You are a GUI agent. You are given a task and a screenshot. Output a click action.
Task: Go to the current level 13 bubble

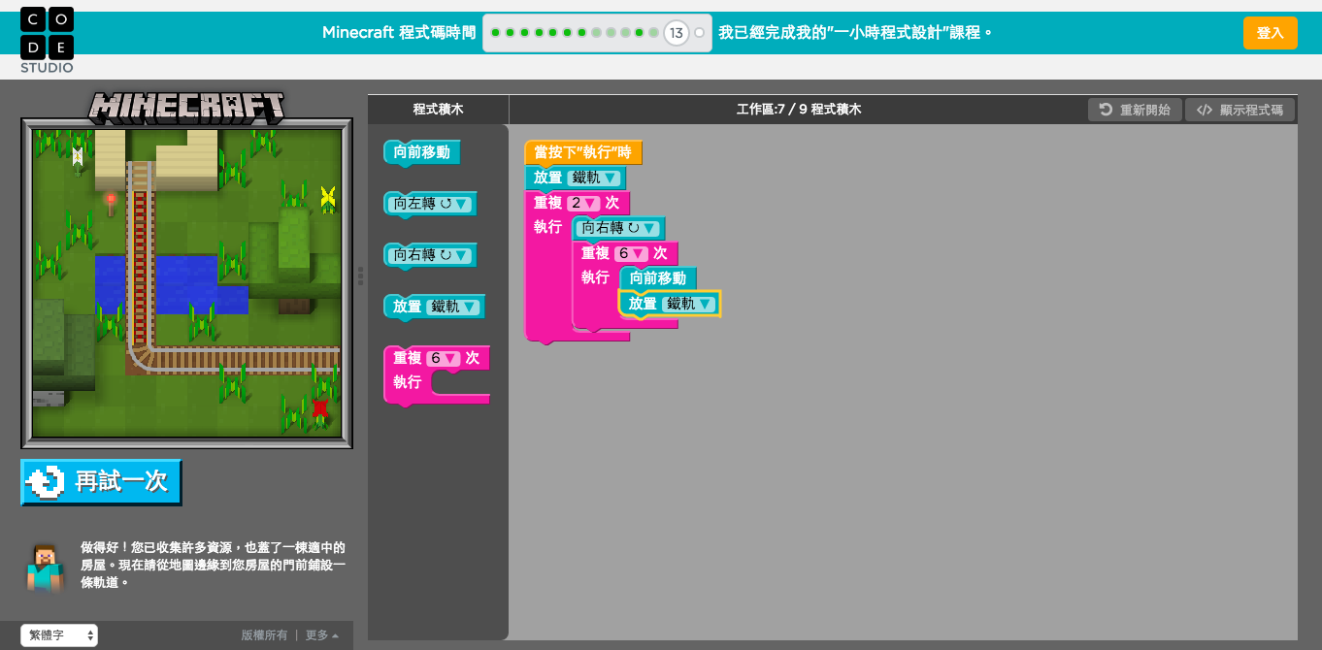677,33
